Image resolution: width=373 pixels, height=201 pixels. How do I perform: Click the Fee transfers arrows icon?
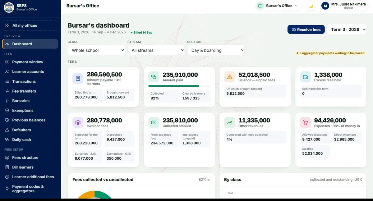[x=7, y=91]
